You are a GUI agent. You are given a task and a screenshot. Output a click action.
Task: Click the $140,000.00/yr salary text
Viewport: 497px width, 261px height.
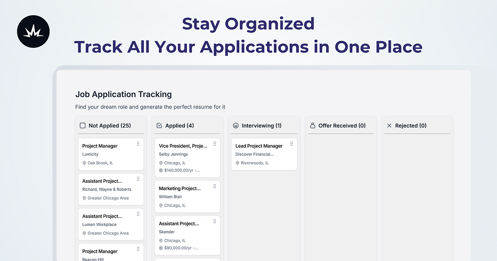tap(182, 170)
